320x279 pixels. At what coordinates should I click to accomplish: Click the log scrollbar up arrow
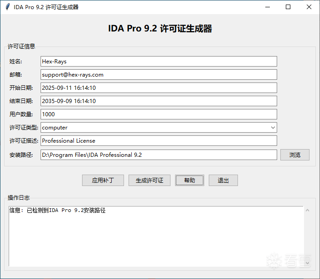pos(307,210)
